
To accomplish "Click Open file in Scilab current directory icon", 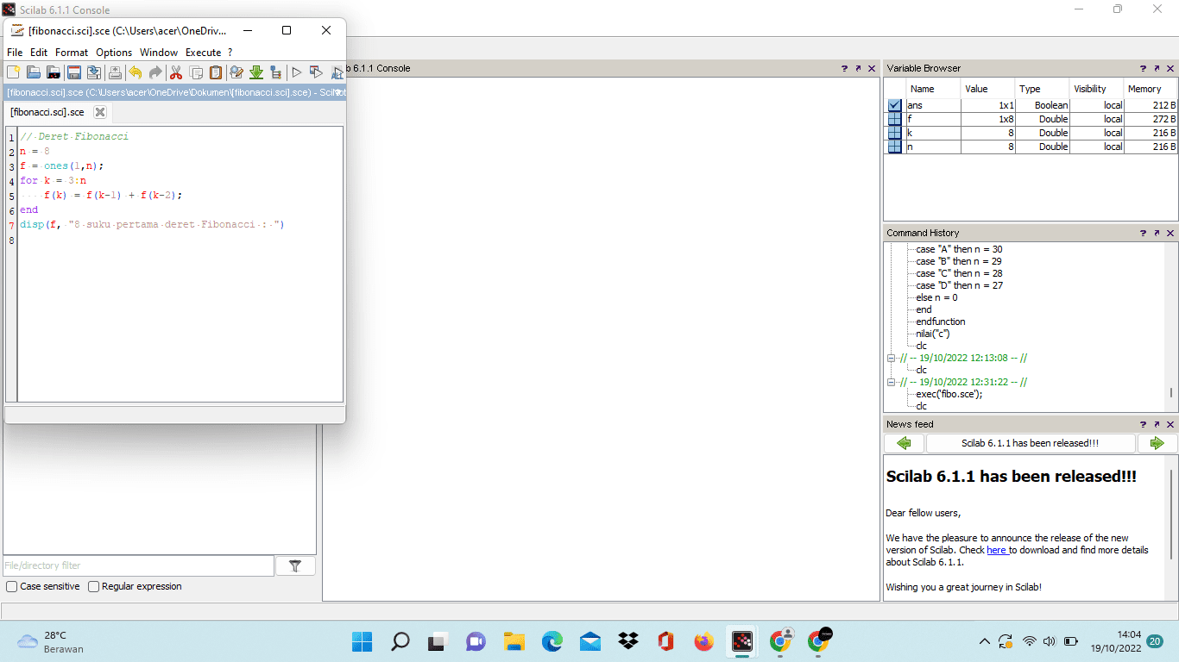I will coord(53,72).
